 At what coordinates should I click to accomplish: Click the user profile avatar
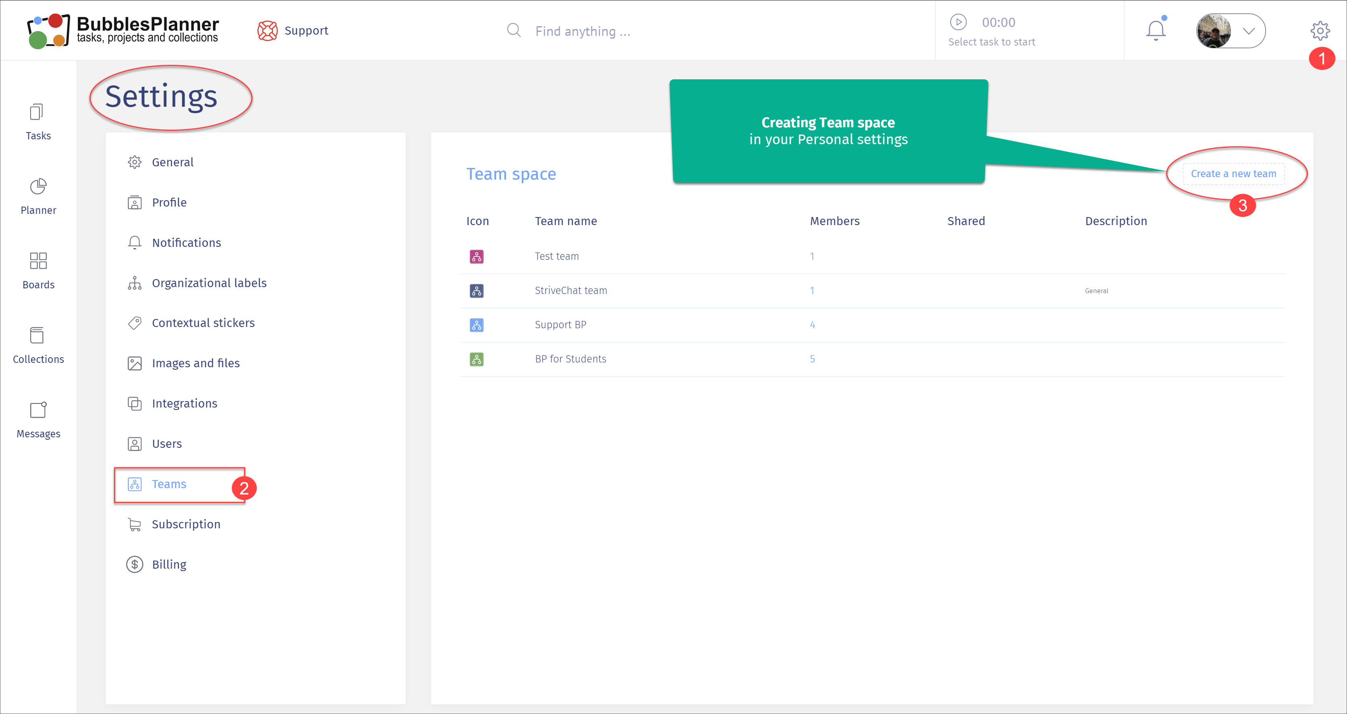pyautogui.click(x=1214, y=30)
